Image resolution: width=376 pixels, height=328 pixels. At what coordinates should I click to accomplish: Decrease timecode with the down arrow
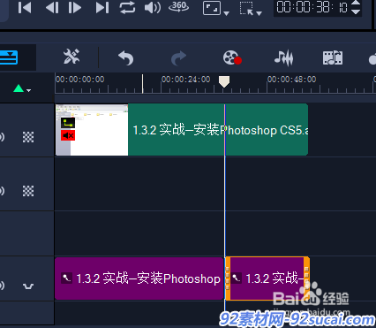pos(356,11)
